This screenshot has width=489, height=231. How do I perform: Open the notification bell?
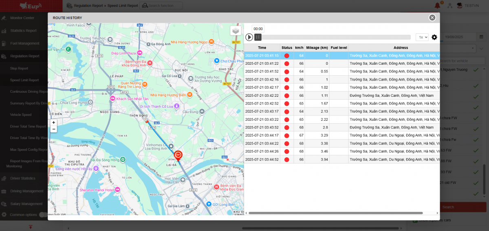pyautogui.click(x=438, y=5)
